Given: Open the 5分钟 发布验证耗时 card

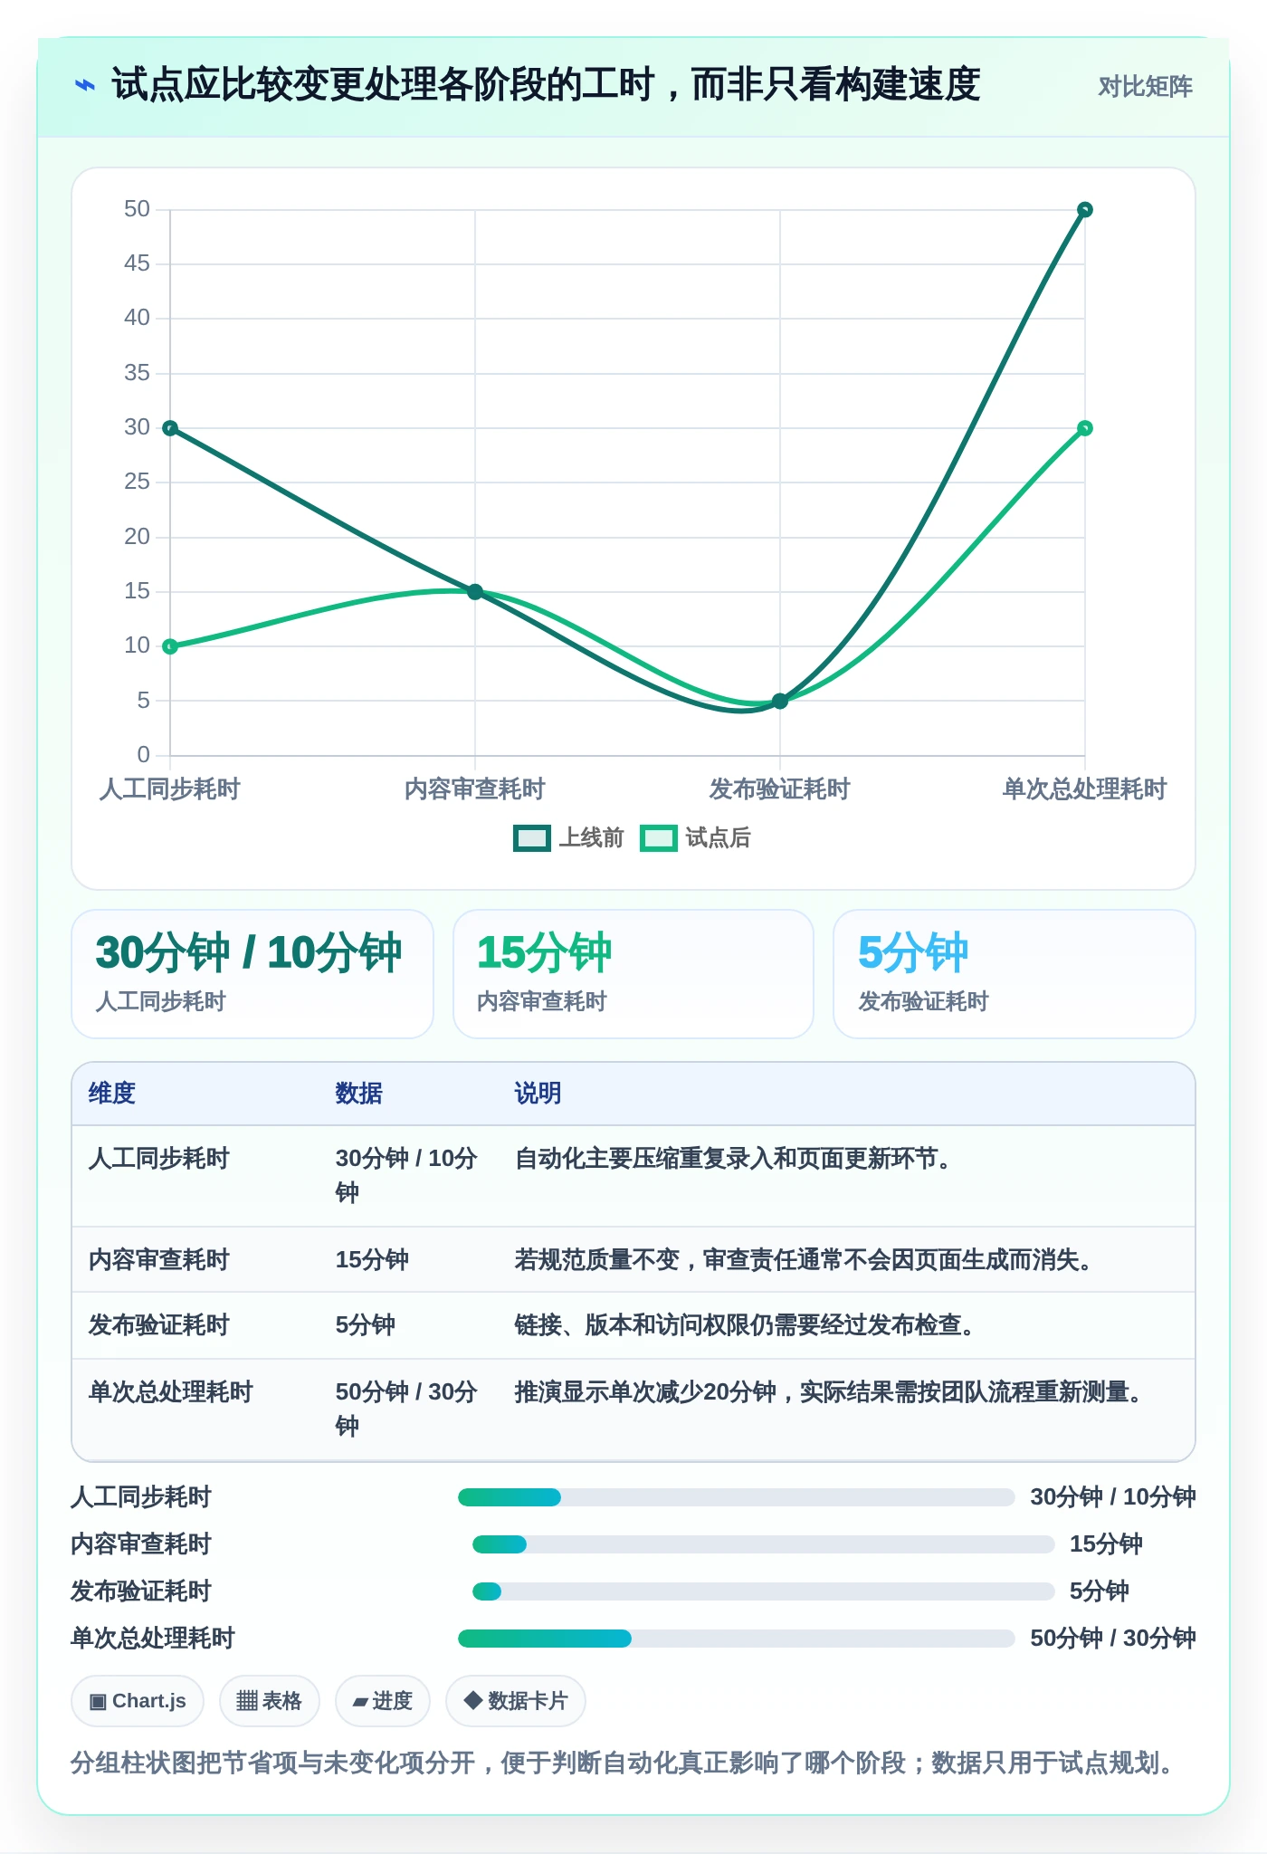Looking at the screenshot, I should [x=1015, y=974].
